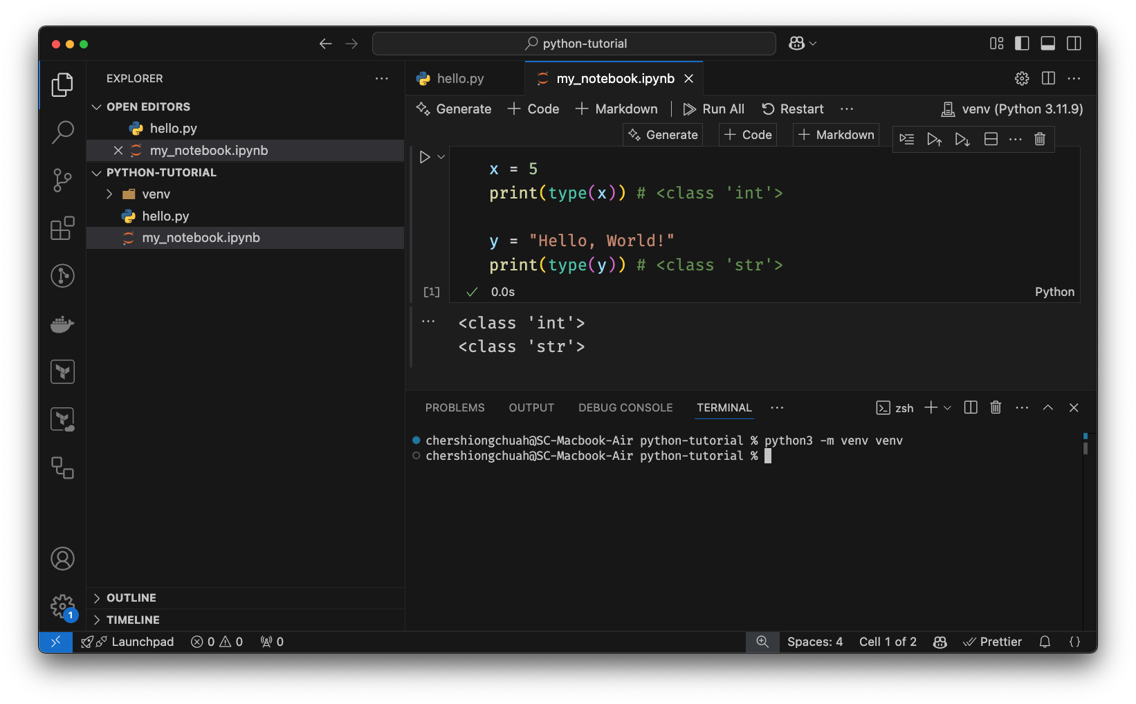Click notifications bell in status bar
This screenshot has width=1136, height=704.
coord(1045,642)
